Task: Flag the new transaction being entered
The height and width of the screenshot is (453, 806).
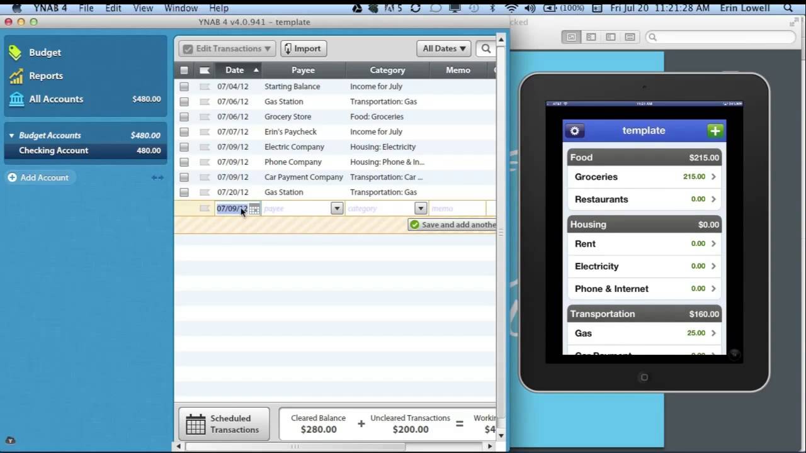Action: pos(205,209)
